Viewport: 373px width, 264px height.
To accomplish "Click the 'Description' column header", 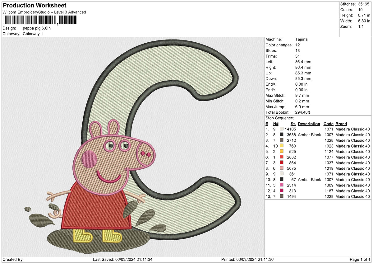I will click(x=309, y=124).
